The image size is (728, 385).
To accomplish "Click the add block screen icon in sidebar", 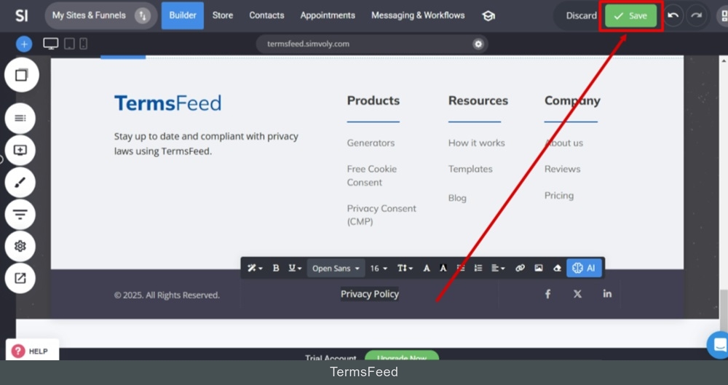I will pyautogui.click(x=20, y=151).
